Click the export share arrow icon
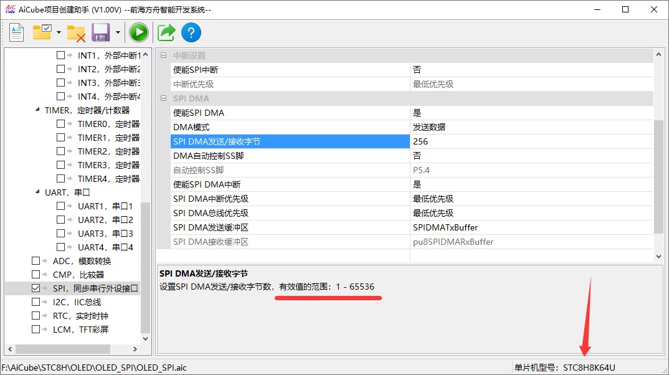This screenshot has height=375, width=669. pyautogui.click(x=166, y=32)
